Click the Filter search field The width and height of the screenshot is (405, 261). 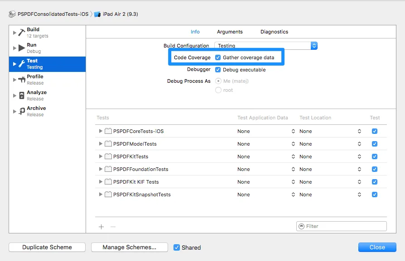click(x=345, y=226)
